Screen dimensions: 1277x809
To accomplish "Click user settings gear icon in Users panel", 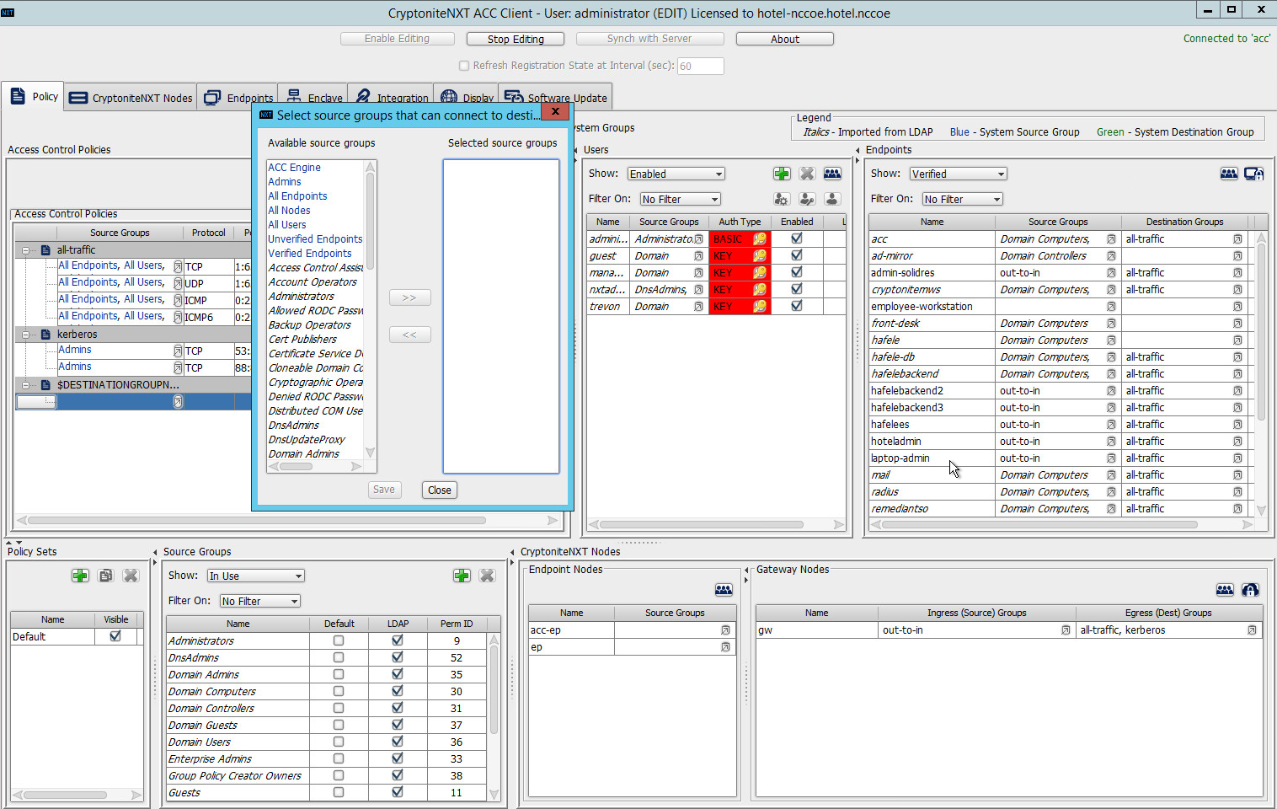I will tap(782, 199).
